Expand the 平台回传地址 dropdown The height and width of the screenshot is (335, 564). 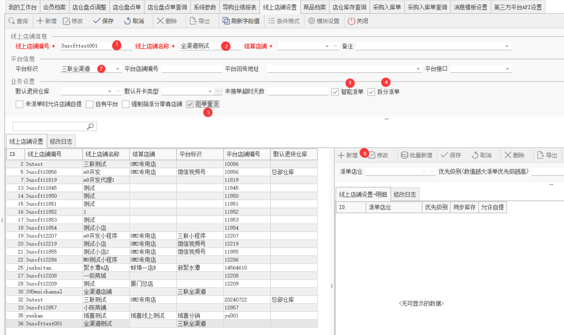click(x=418, y=69)
